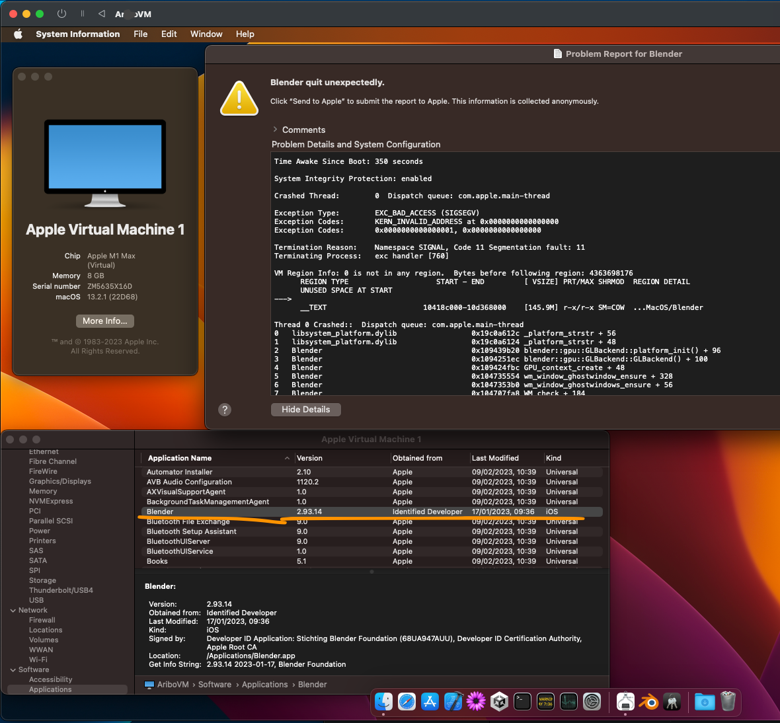Click the document icon beside Problem Report title
The height and width of the screenshot is (723, 780).
(557, 54)
